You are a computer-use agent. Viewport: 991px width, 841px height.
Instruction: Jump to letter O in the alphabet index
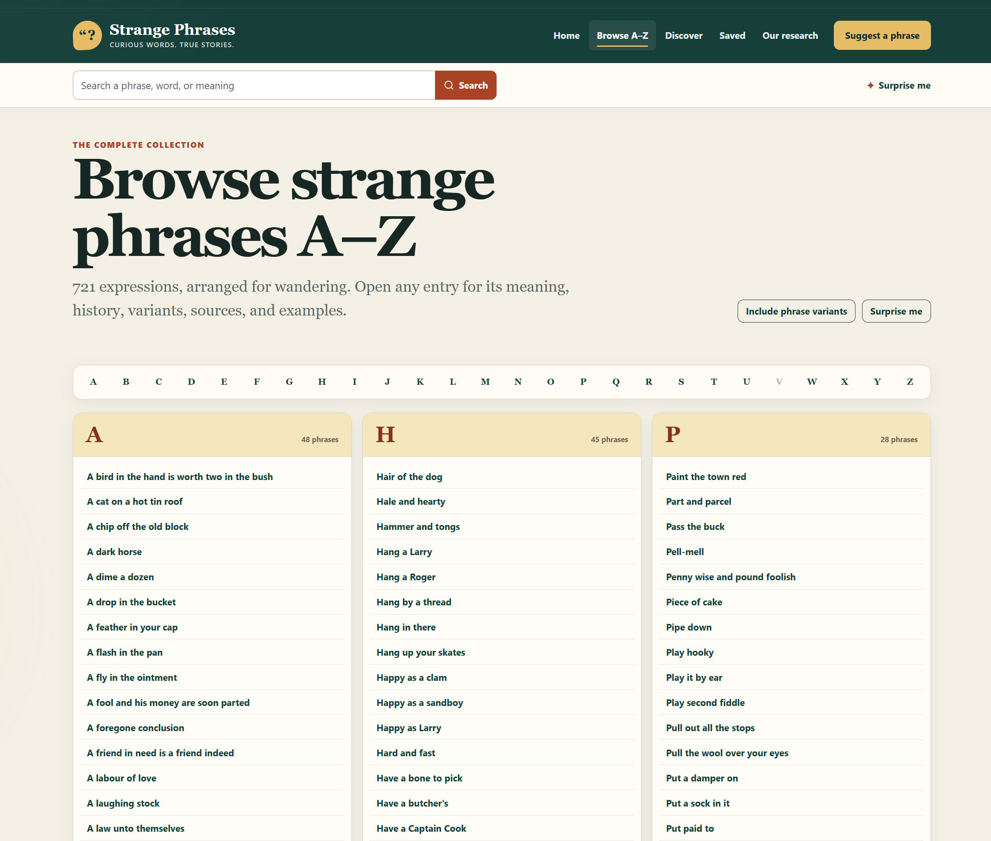[x=551, y=382]
